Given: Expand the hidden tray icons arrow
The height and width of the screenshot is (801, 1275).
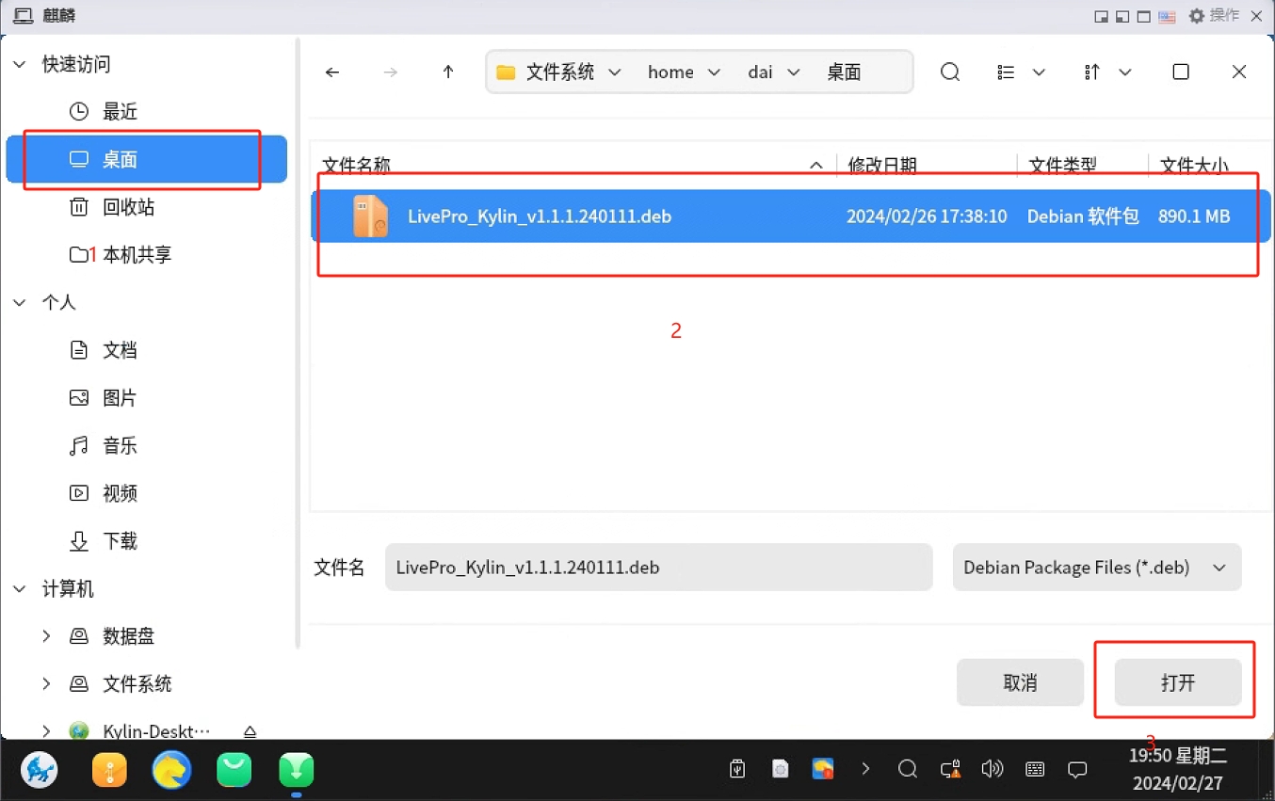Looking at the screenshot, I should click(x=865, y=769).
